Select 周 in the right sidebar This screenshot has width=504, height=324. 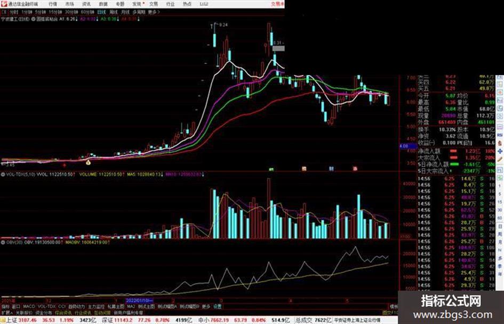(x=500, y=235)
